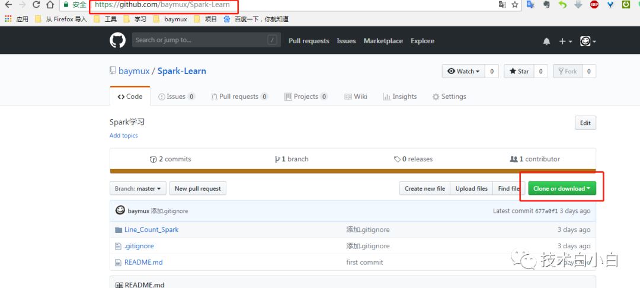The width and height of the screenshot is (640, 288).
Task: Open the Line_Count_Spark folder
Action: click(x=152, y=230)
